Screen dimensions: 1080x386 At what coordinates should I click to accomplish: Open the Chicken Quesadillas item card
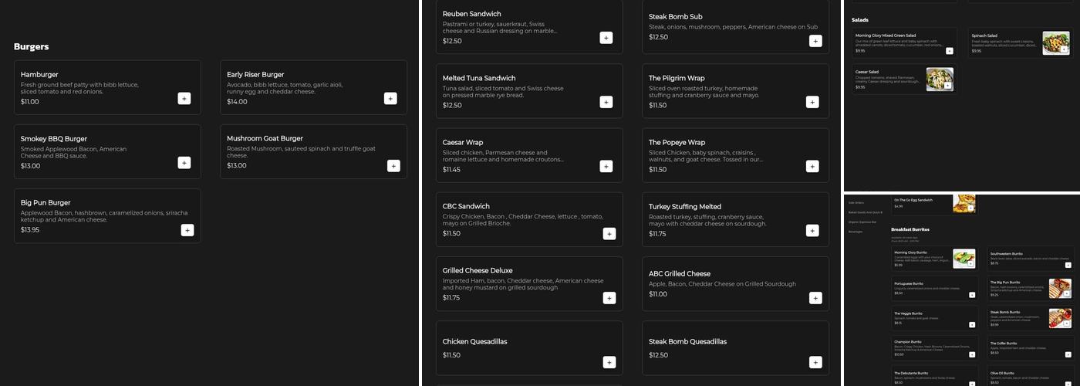[x=528, y=348]
